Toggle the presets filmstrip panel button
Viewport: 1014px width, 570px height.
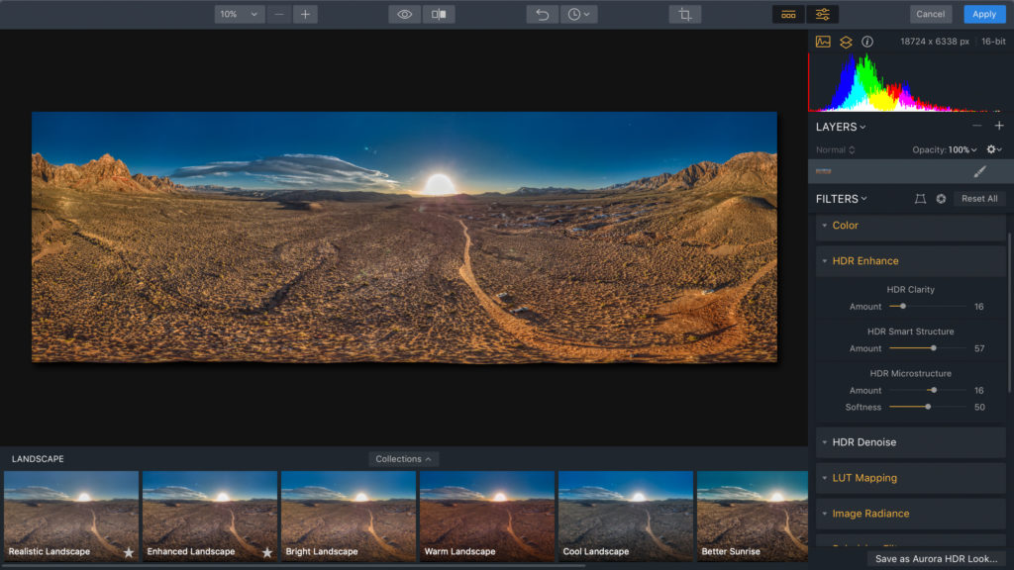point(788,14)
